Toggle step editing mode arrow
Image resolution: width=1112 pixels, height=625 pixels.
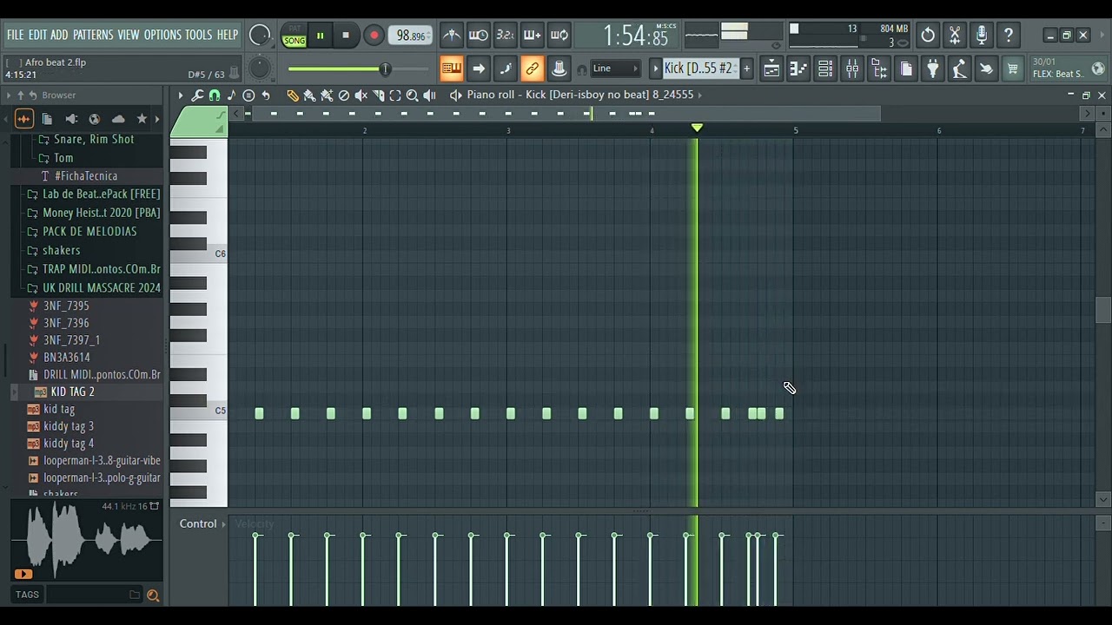478,69
